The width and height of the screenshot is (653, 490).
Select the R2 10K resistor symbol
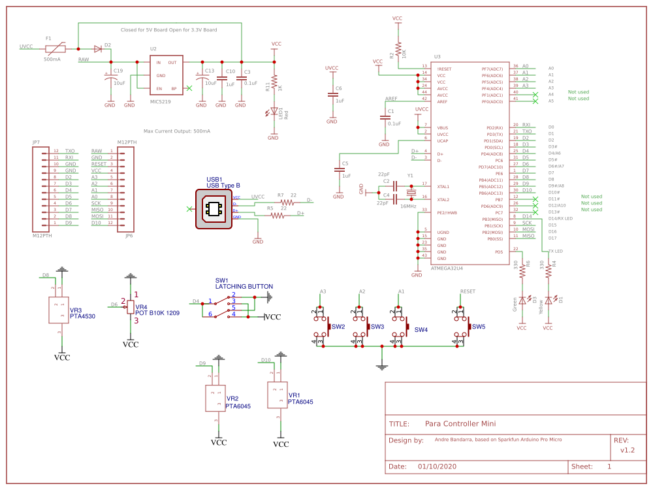pyautogui.click(x=398, y=50)
